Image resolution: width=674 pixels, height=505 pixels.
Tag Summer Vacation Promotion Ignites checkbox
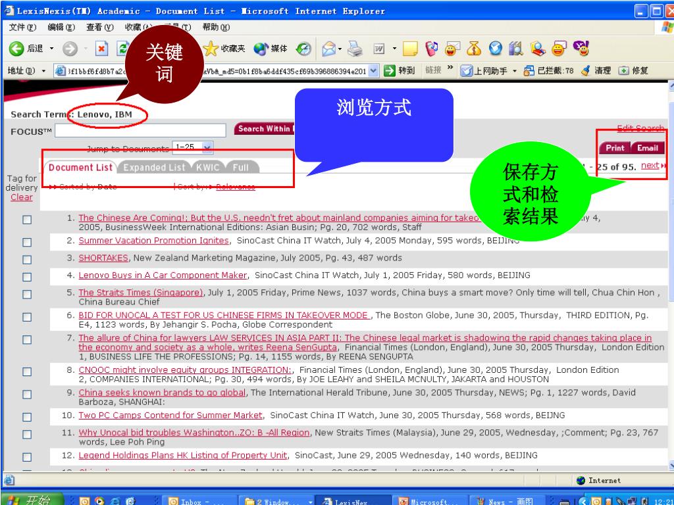coord(27,242)
